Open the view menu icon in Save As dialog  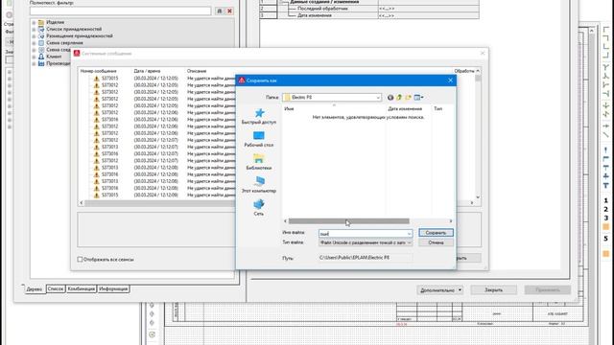[x=418, y=98]
